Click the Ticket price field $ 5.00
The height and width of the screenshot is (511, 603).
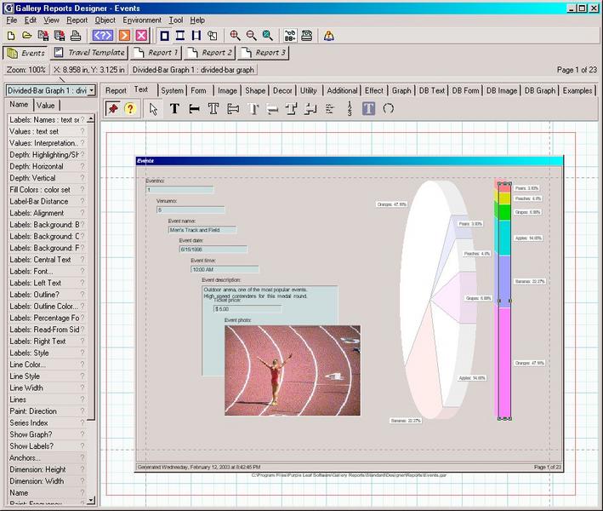[x=247, y=309]
